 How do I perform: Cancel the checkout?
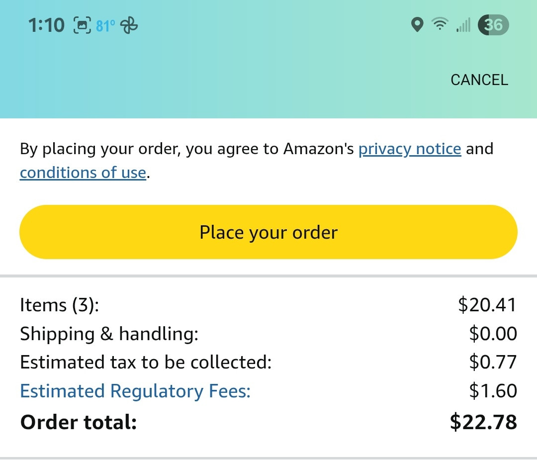coord(479,80)
